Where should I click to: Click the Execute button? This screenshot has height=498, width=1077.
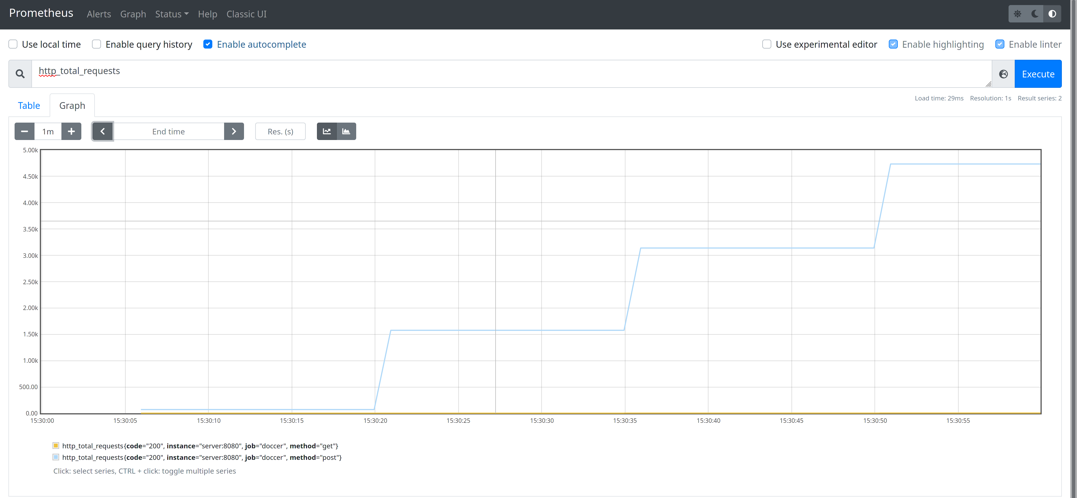[1038, 74]
